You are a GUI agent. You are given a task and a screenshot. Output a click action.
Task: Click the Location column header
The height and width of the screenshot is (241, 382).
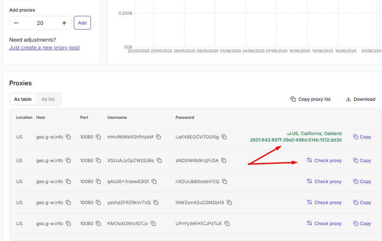24,117
